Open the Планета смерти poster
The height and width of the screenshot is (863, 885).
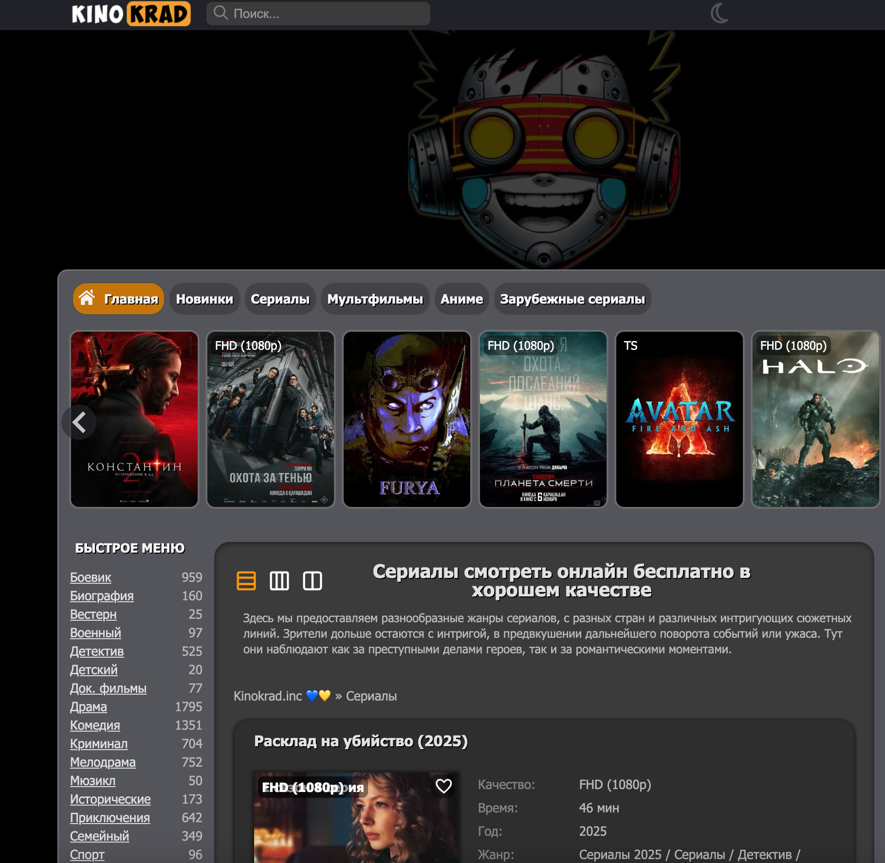coord(543,419)
